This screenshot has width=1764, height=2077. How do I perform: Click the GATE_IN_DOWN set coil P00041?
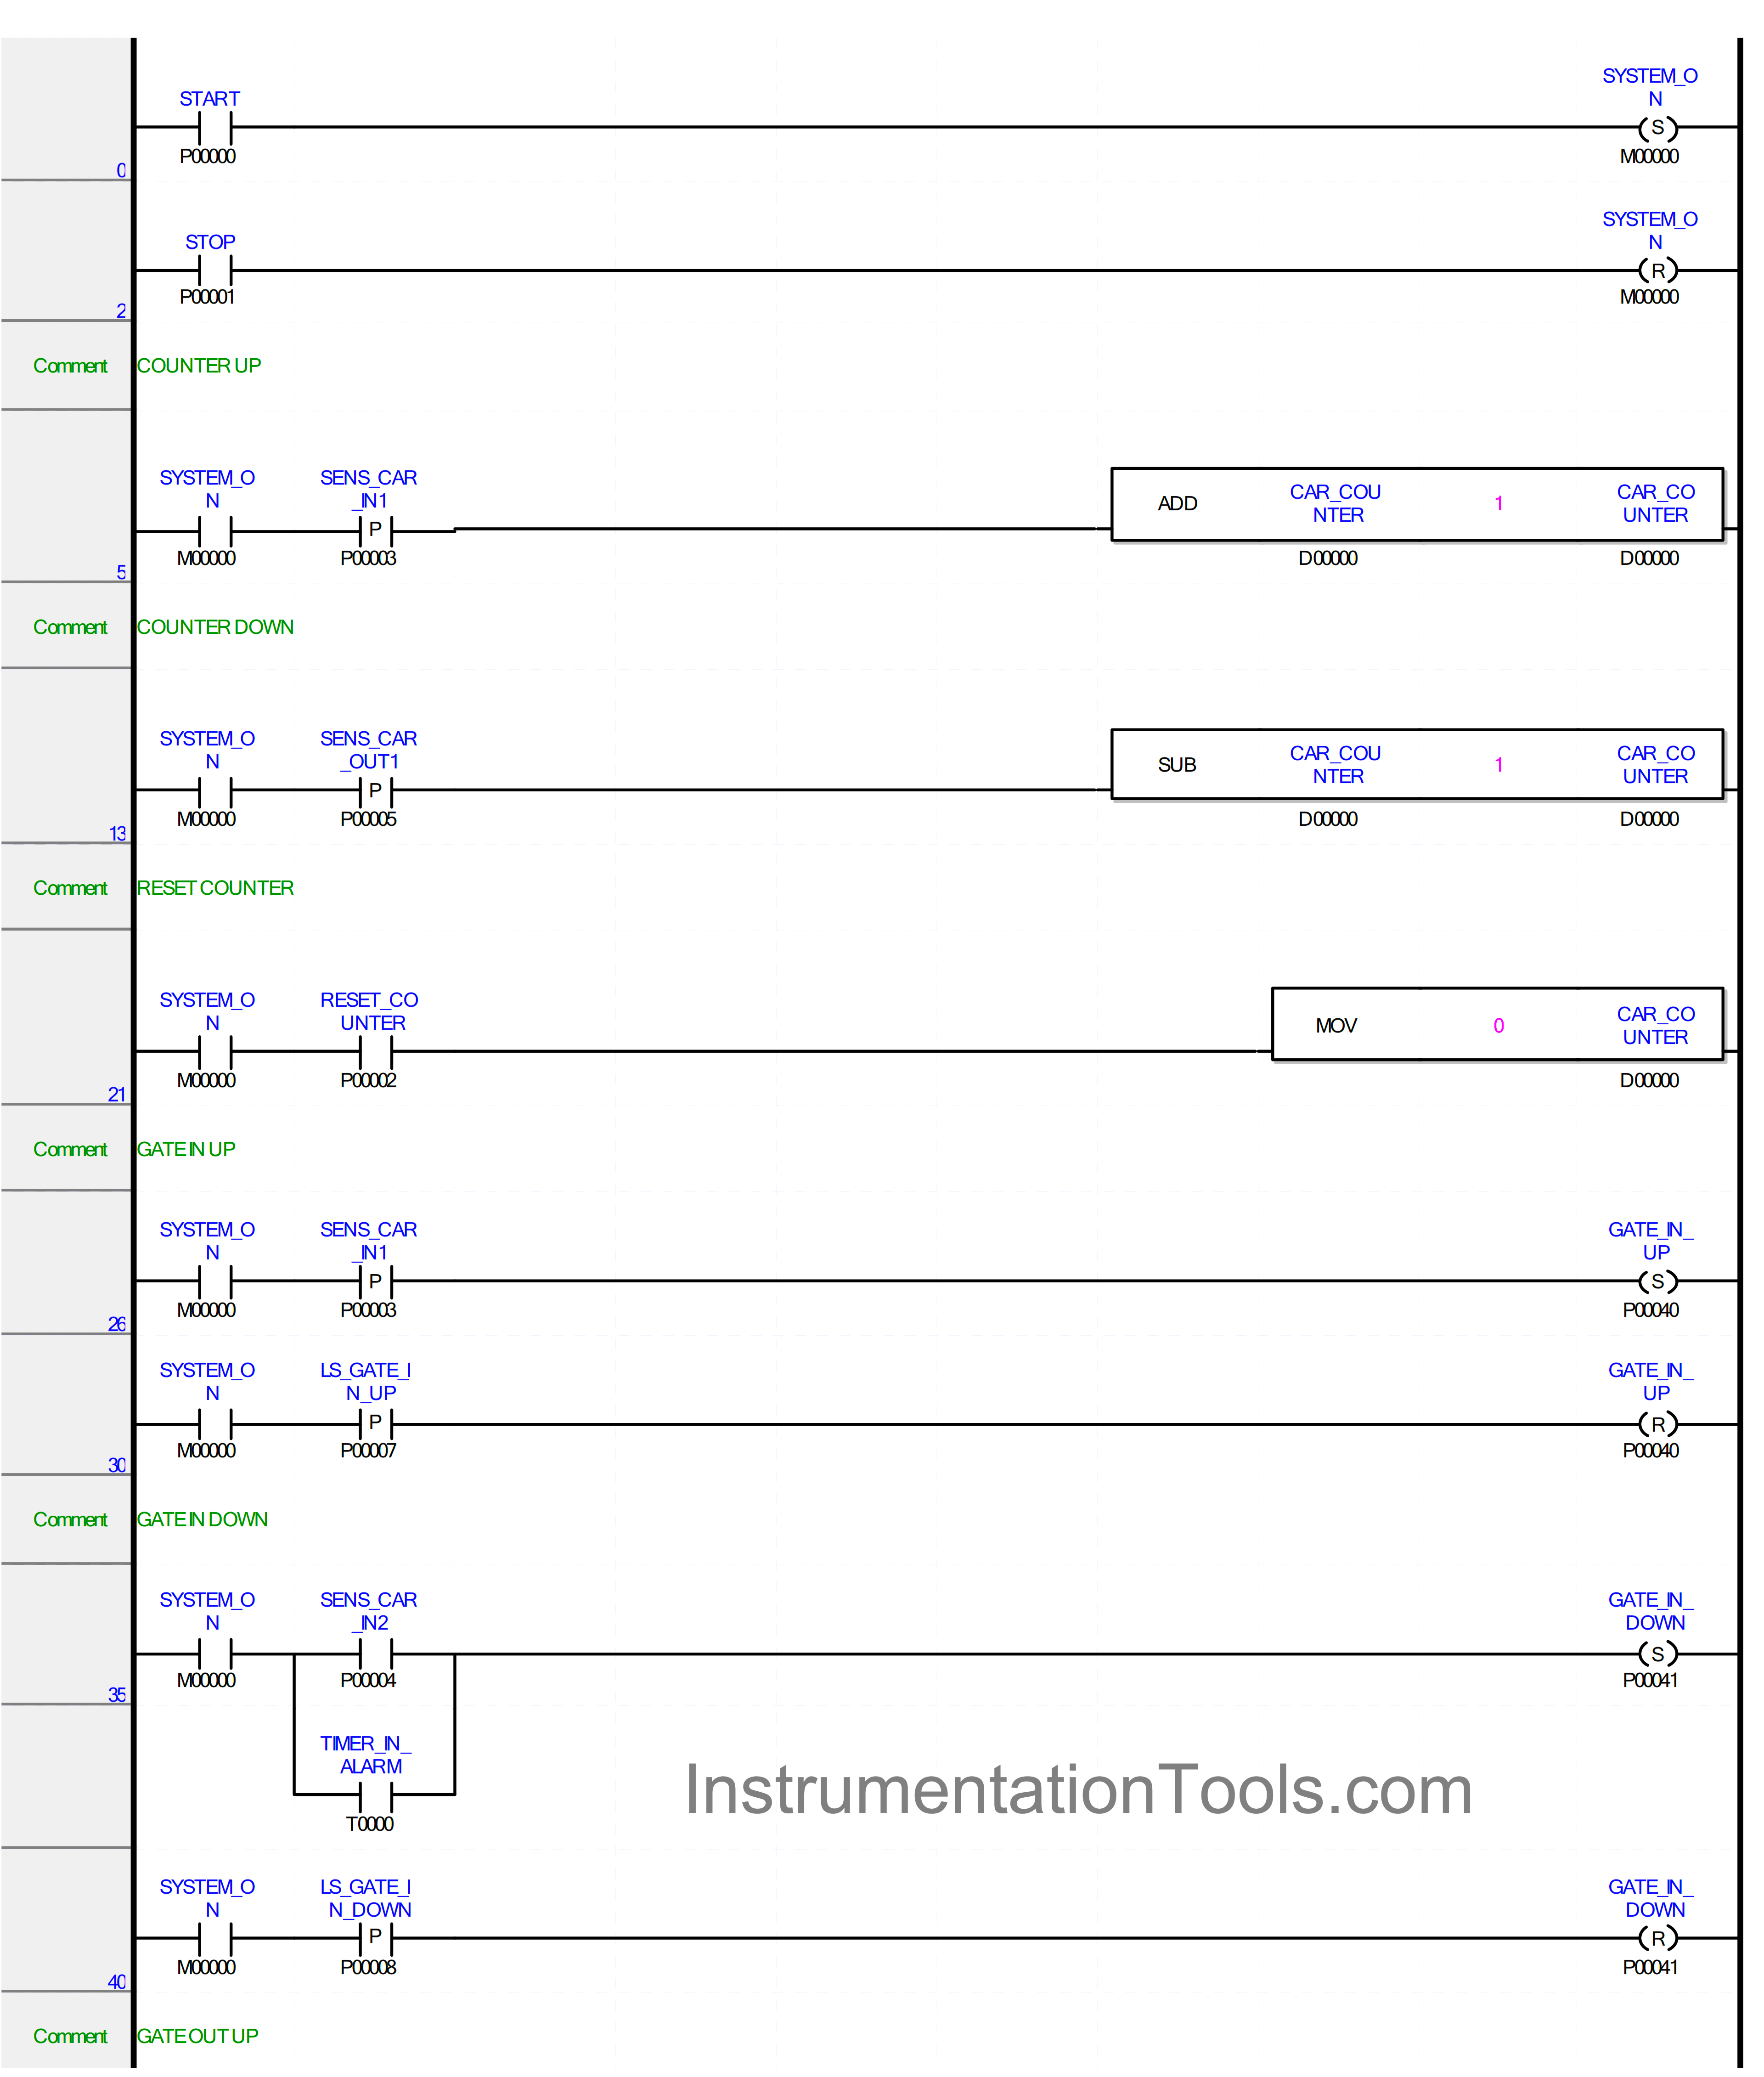pyautogui.click(x=1657, y=1654)
